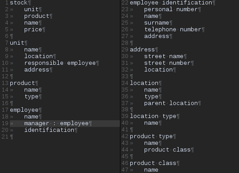239x173 pixels.
Task: Click the 'address' heading on line 29
Action: (142, 50)
